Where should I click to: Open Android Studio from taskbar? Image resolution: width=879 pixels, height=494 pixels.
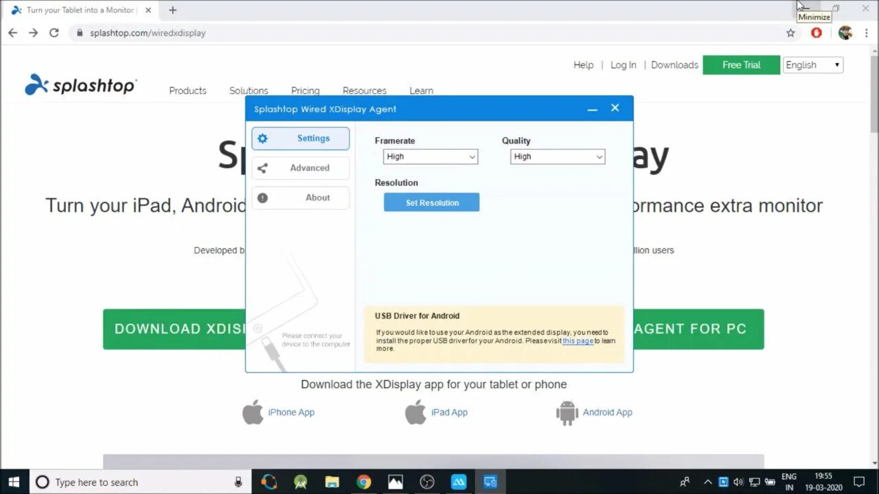tap(300, 482)
